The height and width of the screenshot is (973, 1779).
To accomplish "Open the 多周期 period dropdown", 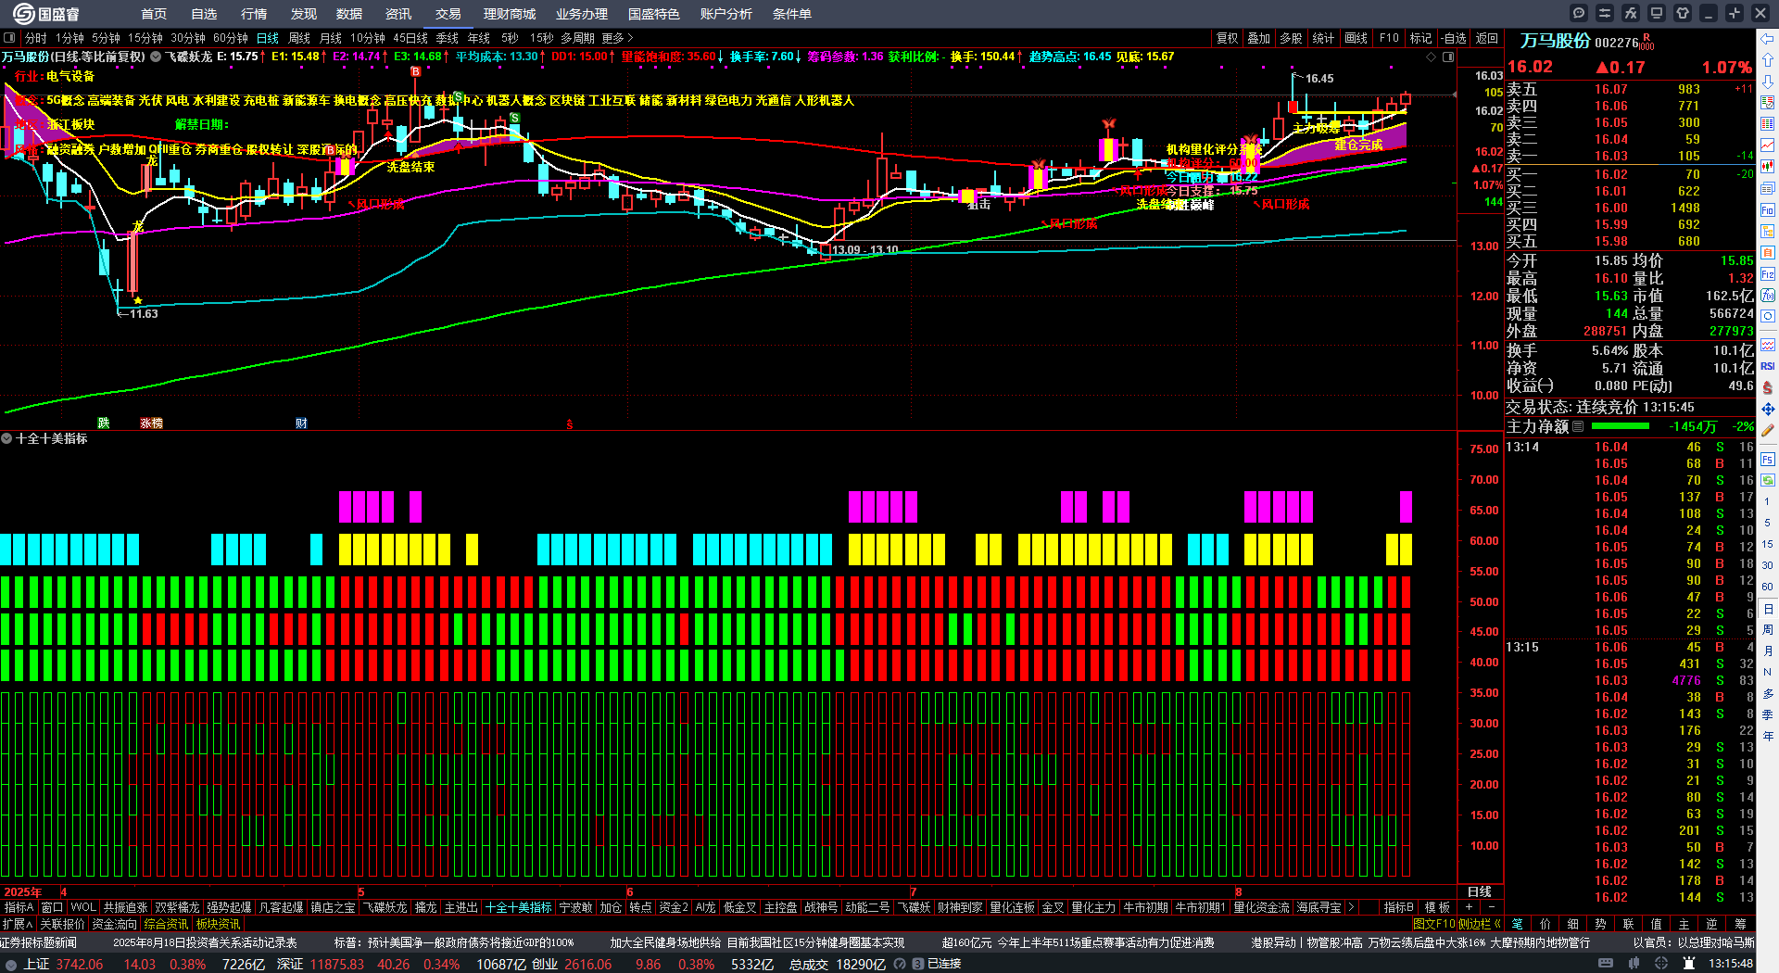I will (x=577, y=38).
